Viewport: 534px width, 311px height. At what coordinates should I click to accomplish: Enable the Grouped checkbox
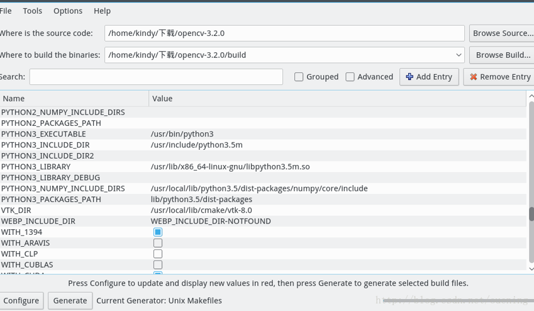click(x=299, y=77)
